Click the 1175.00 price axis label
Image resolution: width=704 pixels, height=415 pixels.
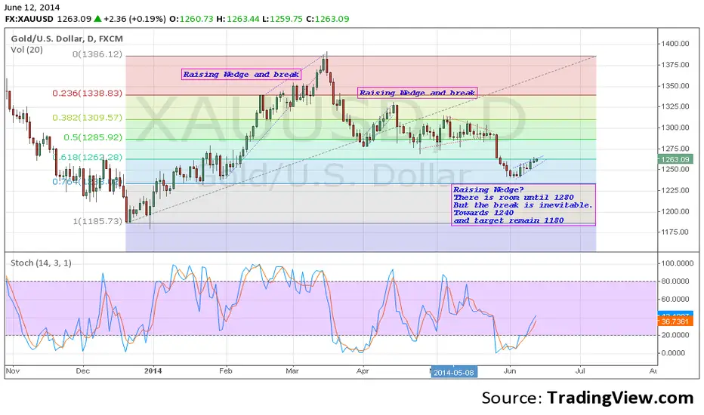click(675, 232)
